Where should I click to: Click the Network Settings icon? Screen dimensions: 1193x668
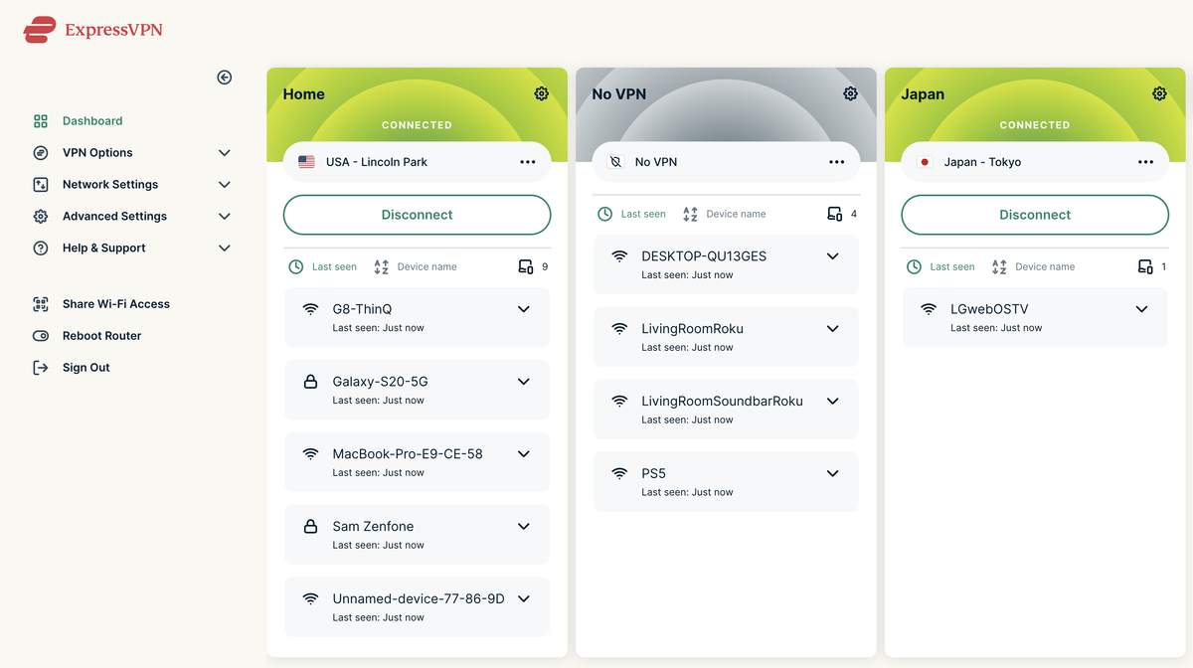[x=41, y=185]
